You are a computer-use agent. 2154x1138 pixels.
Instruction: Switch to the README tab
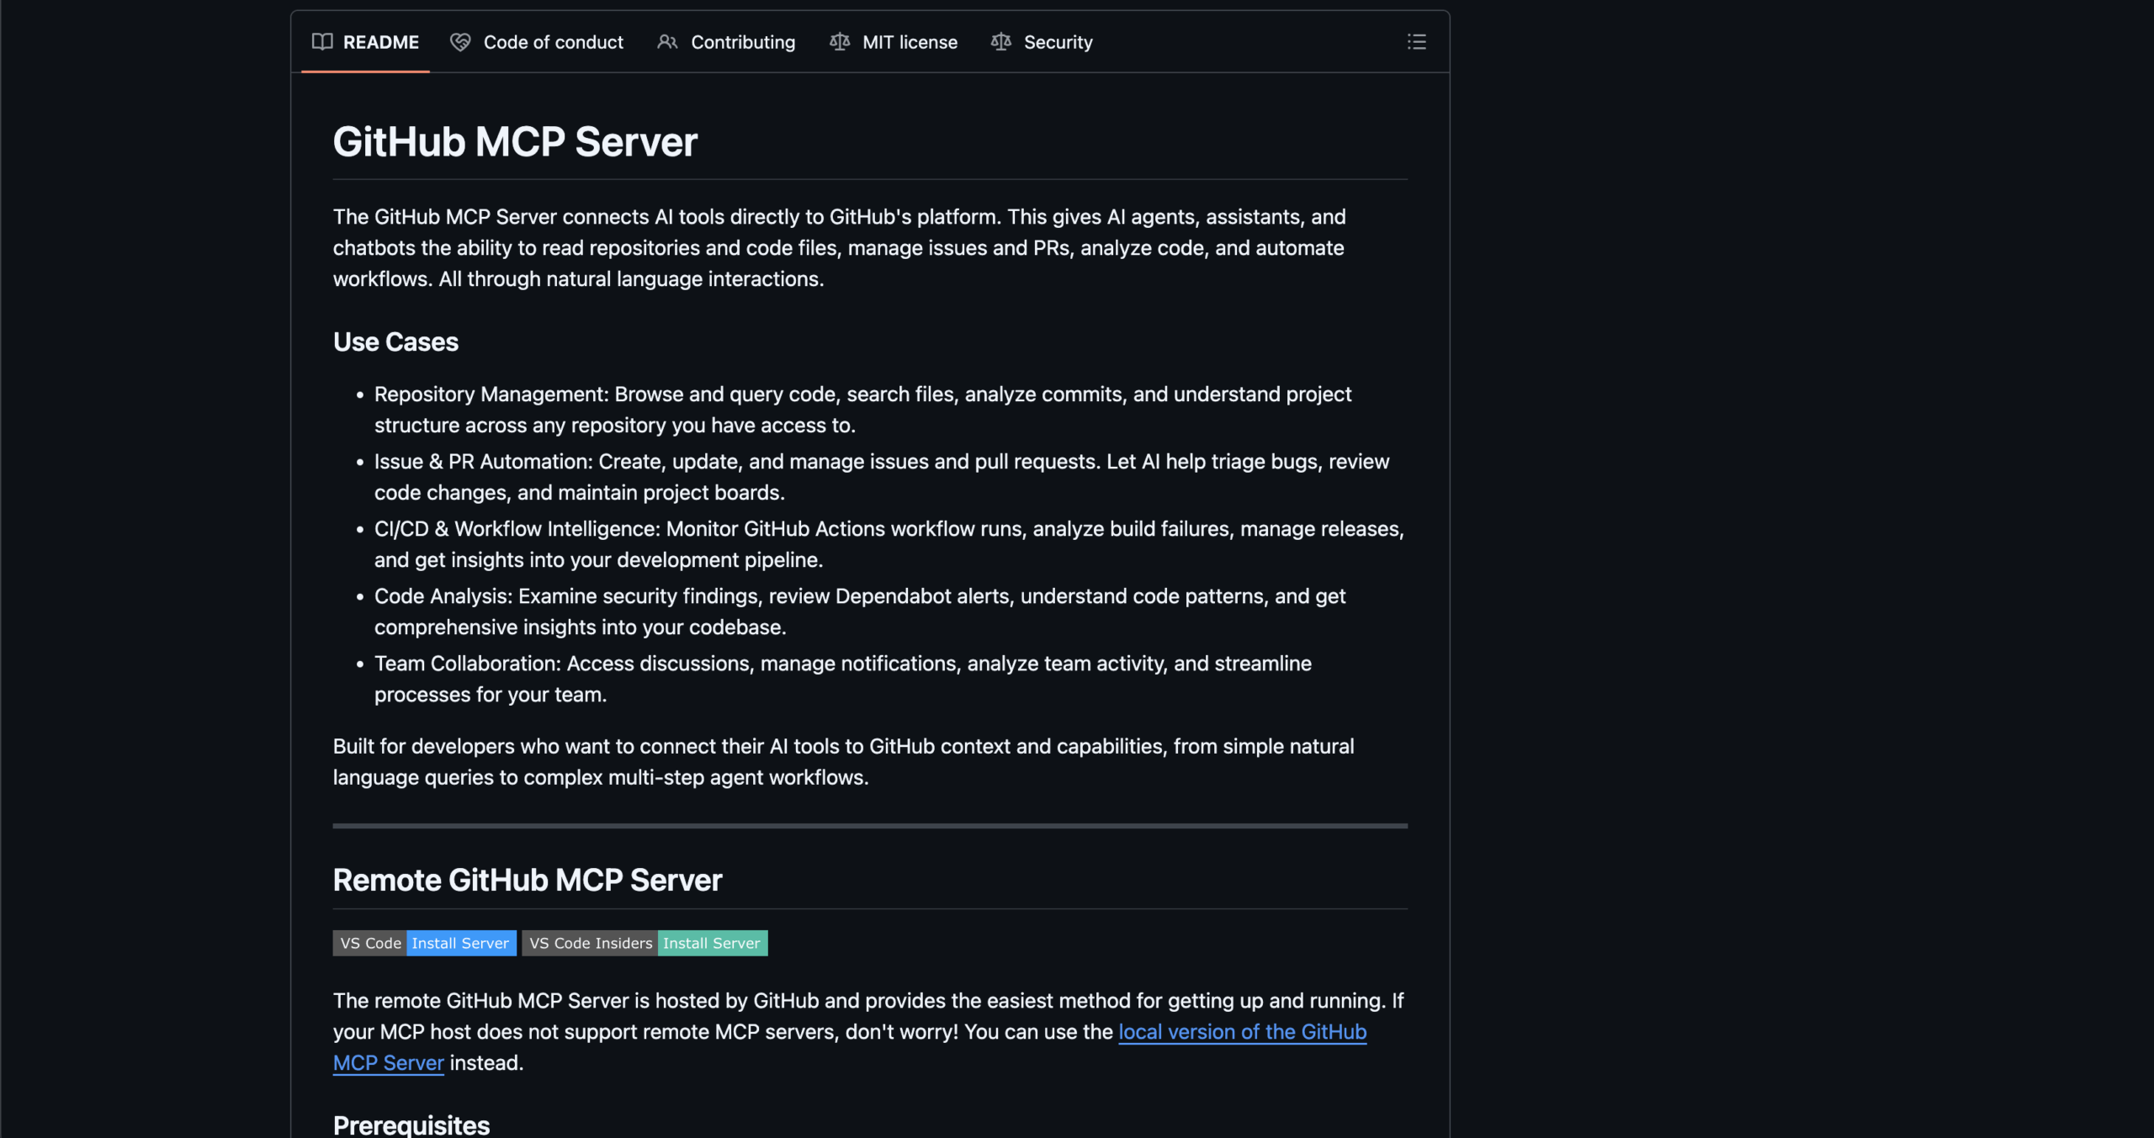coord(380,42)
